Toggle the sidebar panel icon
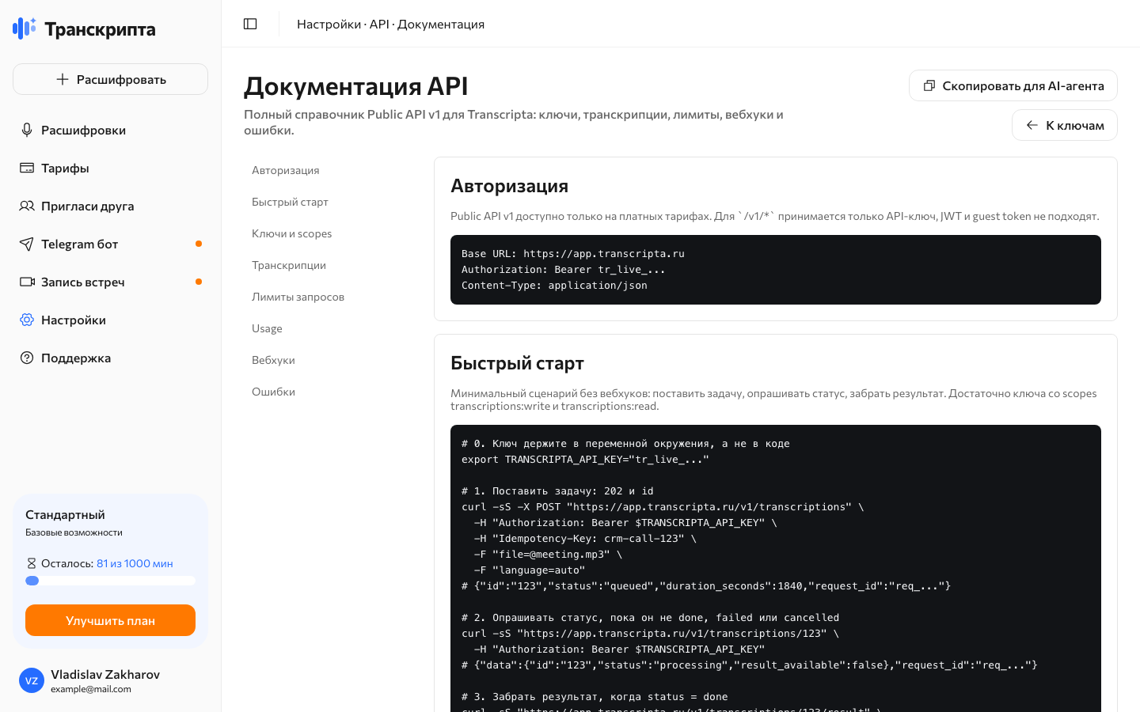Screen dimensions: 1140x712 (250, 24)
